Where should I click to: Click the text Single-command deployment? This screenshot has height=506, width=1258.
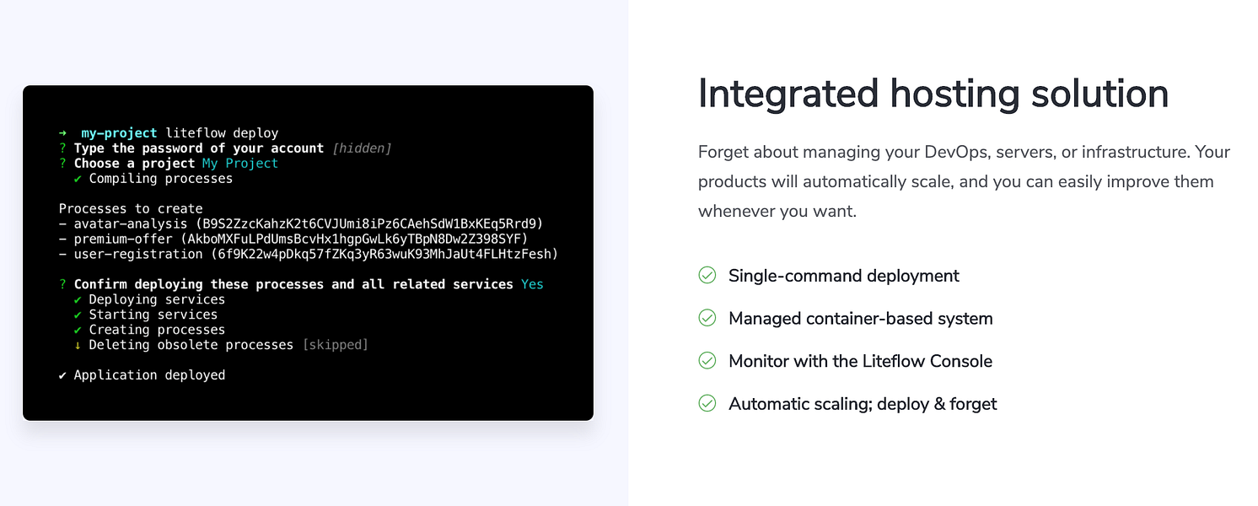click(844, 276)
